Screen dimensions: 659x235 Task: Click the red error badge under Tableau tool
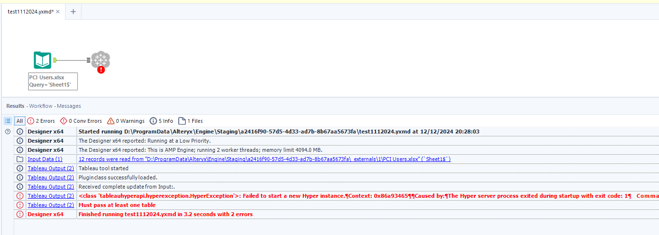click(x=101, y=70)
